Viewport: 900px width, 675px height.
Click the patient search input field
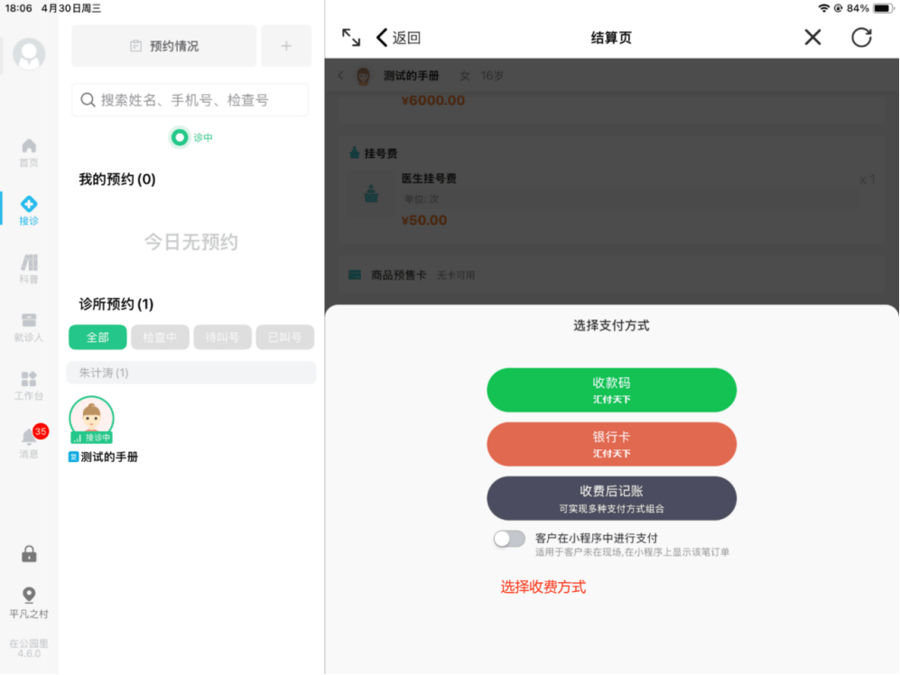[190, 100]
